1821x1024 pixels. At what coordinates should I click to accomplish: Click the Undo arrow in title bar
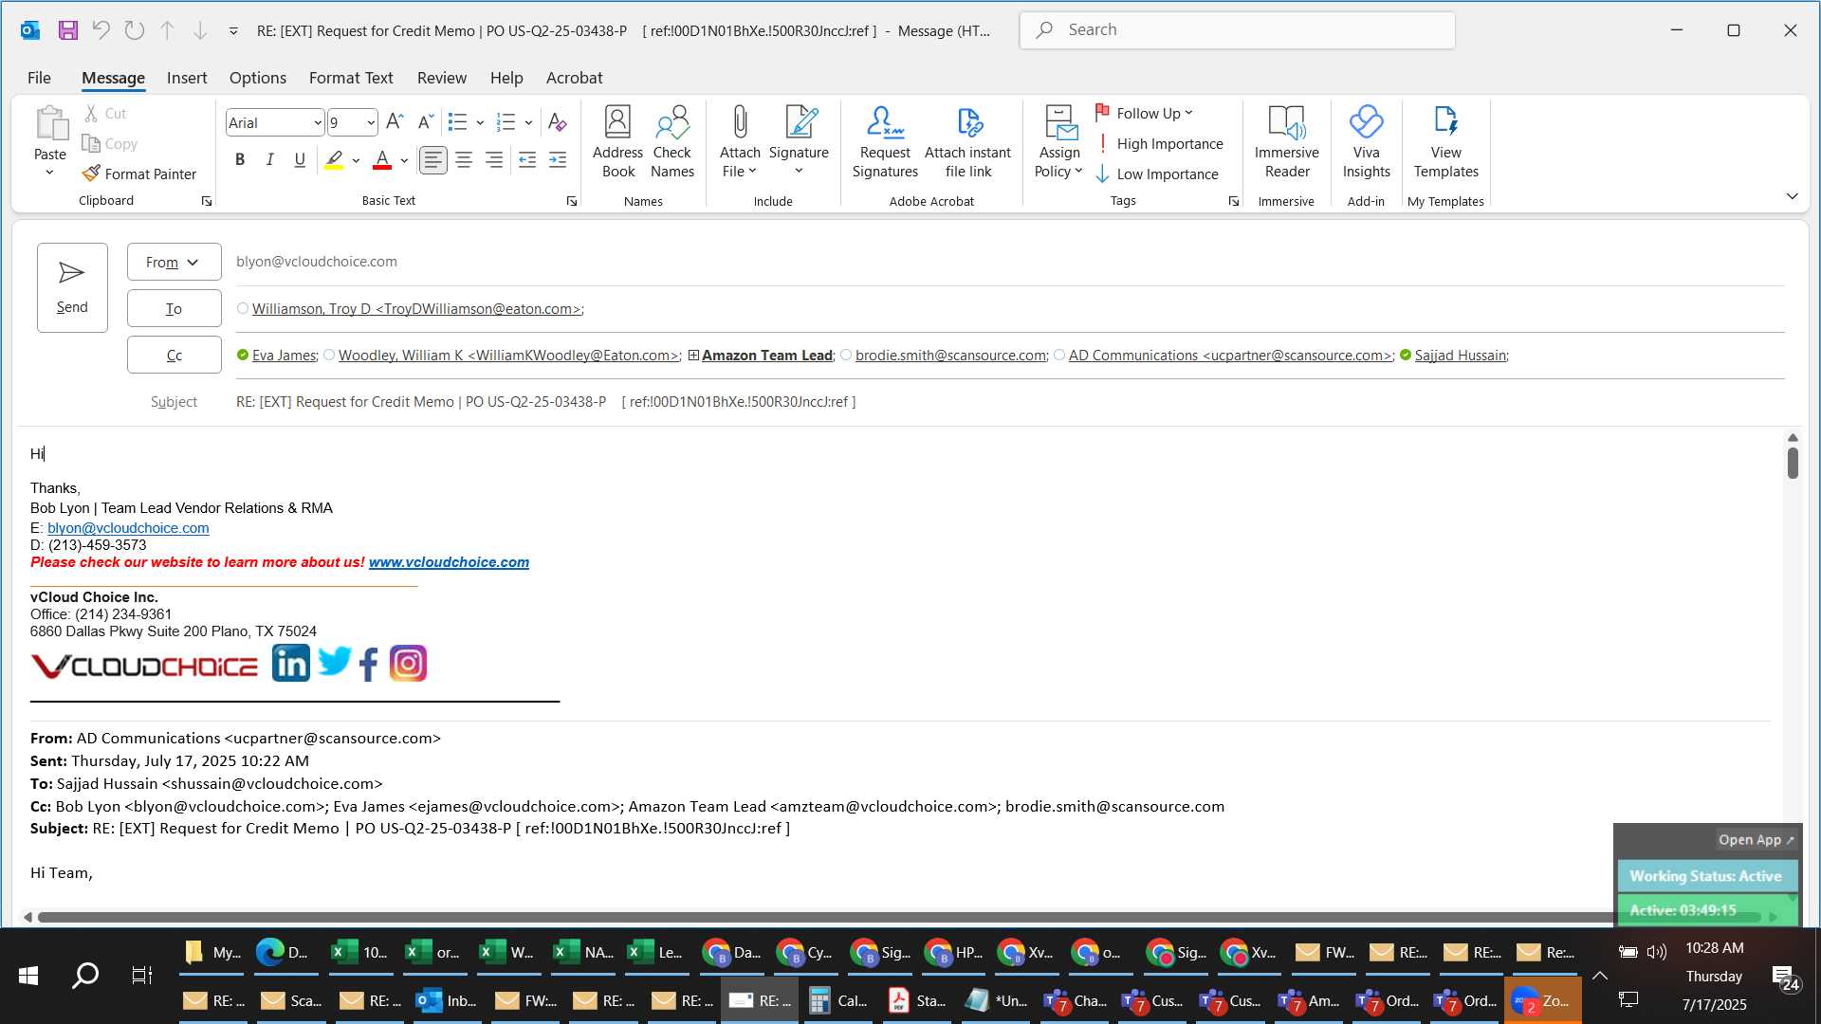[x=101, y=30]
